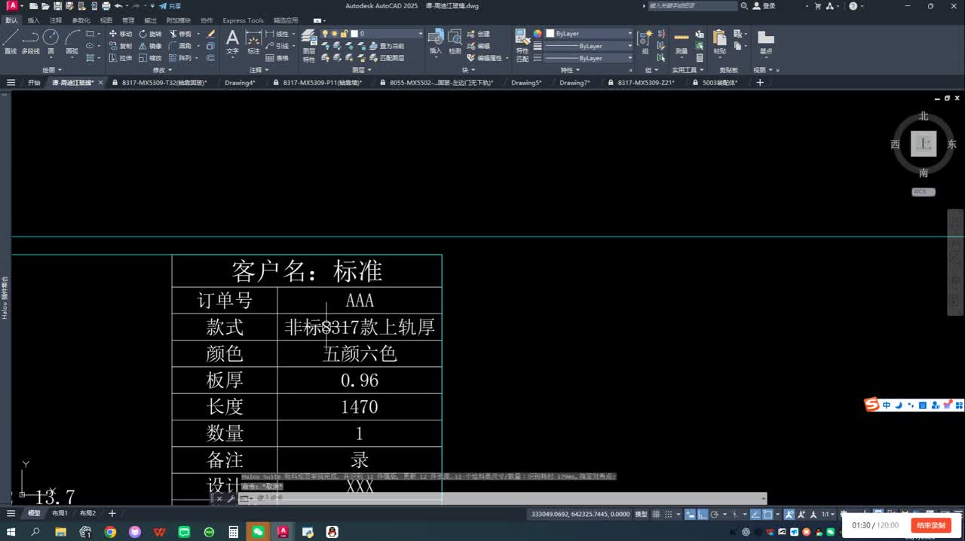Open the ByLayer linetype dropdown

(x=589, y=58)
